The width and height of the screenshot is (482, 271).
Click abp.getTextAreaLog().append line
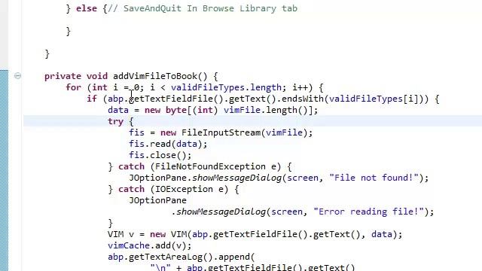point(182,257)
